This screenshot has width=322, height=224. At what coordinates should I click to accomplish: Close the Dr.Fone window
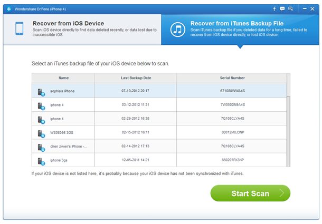pyautogui.click(x=312, y=9)
